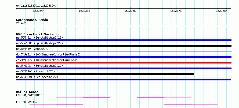Open the DGV Structural Variants track title
The image size is (239, 108).
(38, 34)
